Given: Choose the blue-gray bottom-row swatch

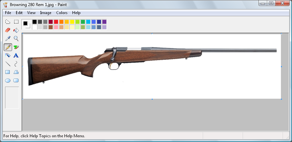Looking at the screenshot, I should point(99,27).
